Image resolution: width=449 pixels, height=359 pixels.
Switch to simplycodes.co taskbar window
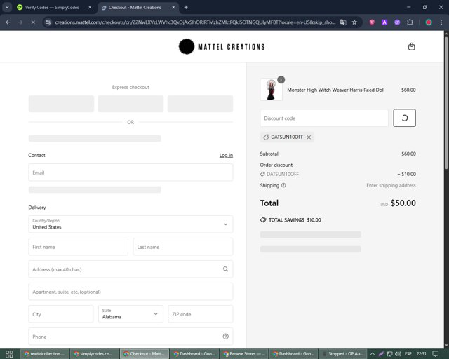click(95, 354)
